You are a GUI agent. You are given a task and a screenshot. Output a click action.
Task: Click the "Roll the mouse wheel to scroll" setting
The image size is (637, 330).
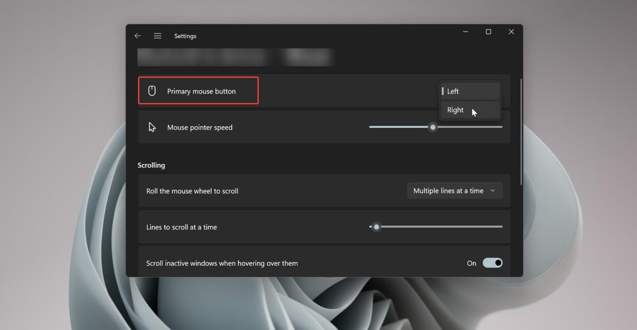192,191
